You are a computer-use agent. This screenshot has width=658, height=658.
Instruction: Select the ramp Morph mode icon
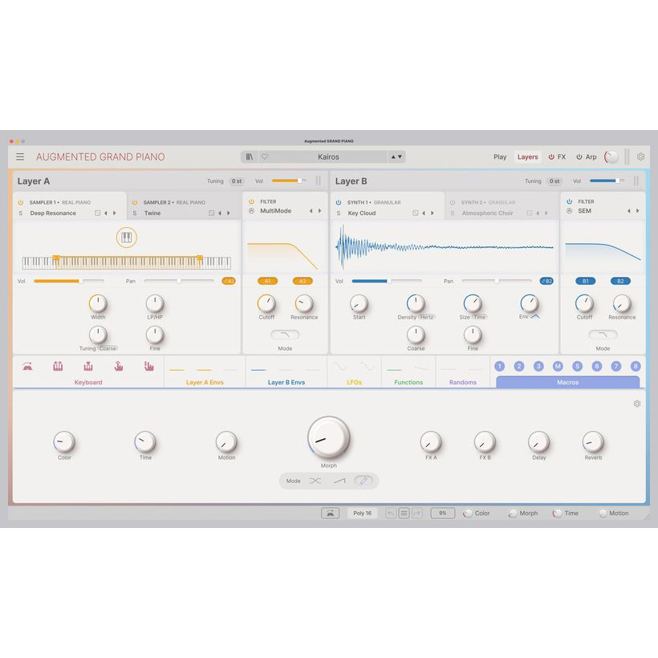pyautogui.click(x=339, y=481)
